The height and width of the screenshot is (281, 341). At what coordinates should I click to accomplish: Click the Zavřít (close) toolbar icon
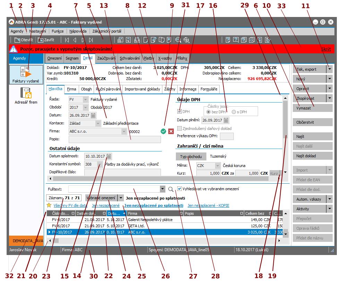(41, 40)
